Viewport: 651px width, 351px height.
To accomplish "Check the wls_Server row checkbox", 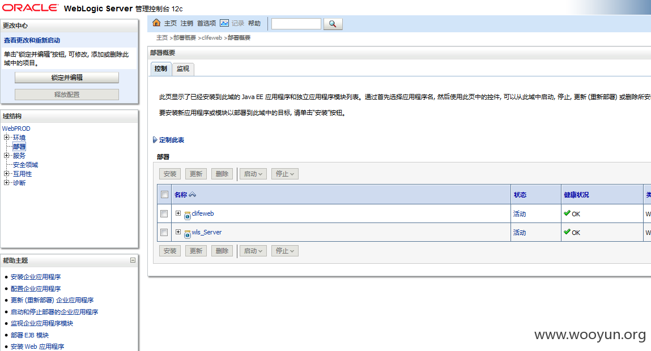I will click(164, 232).
